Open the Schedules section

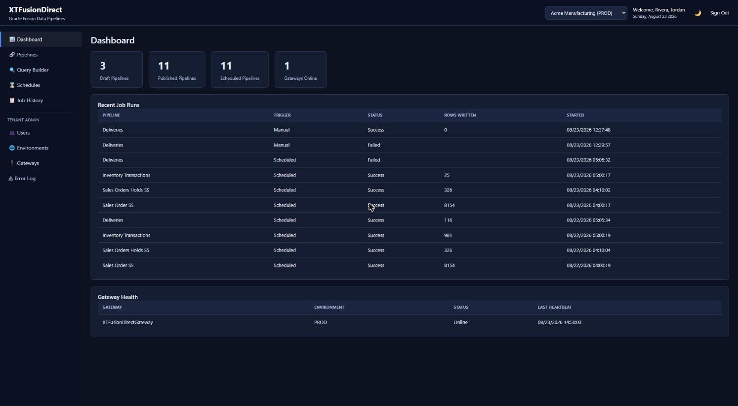41,85
